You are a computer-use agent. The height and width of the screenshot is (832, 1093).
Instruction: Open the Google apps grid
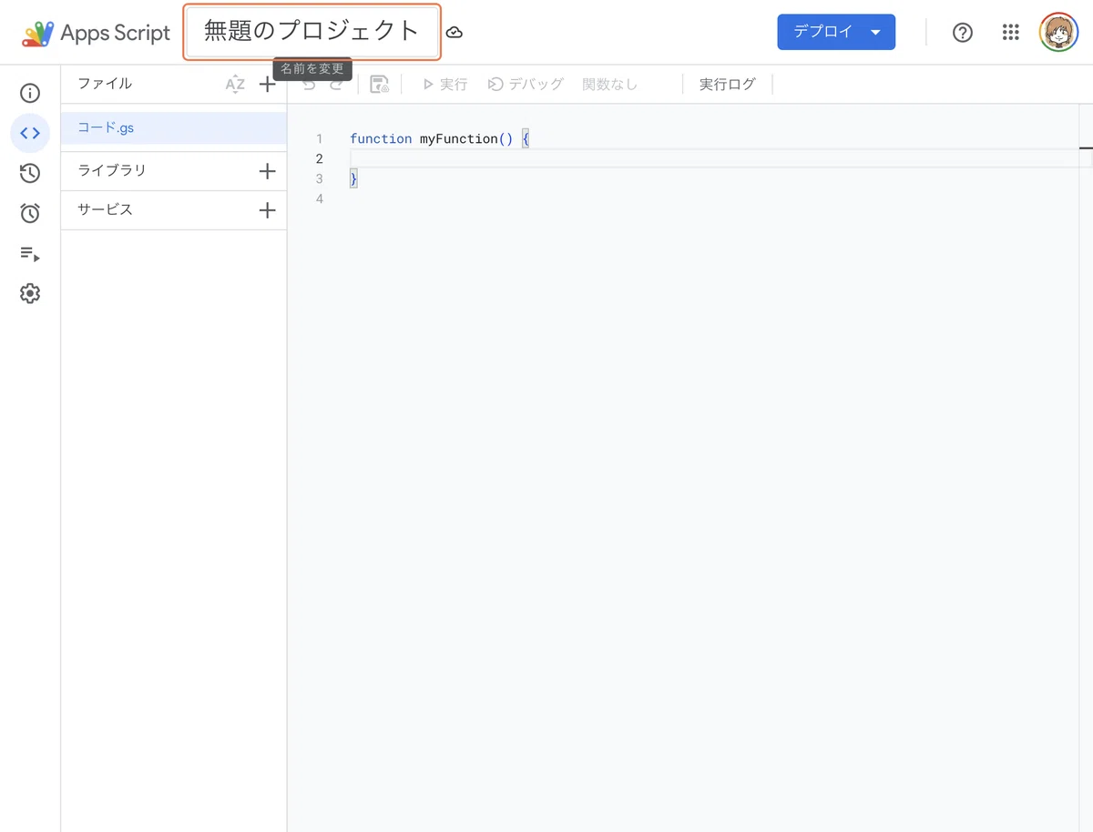point(1010,33)
